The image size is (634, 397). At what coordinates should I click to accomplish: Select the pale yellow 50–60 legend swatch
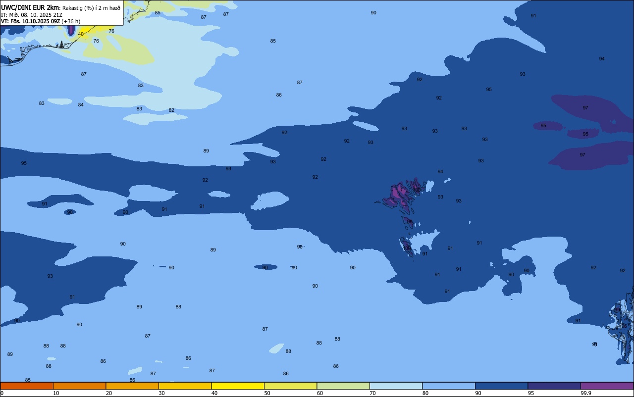(x=290, y=386)
